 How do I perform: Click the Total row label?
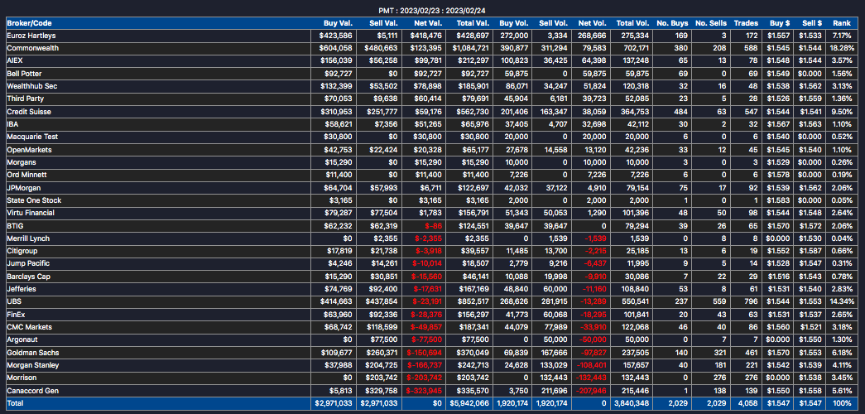[16, 403]
